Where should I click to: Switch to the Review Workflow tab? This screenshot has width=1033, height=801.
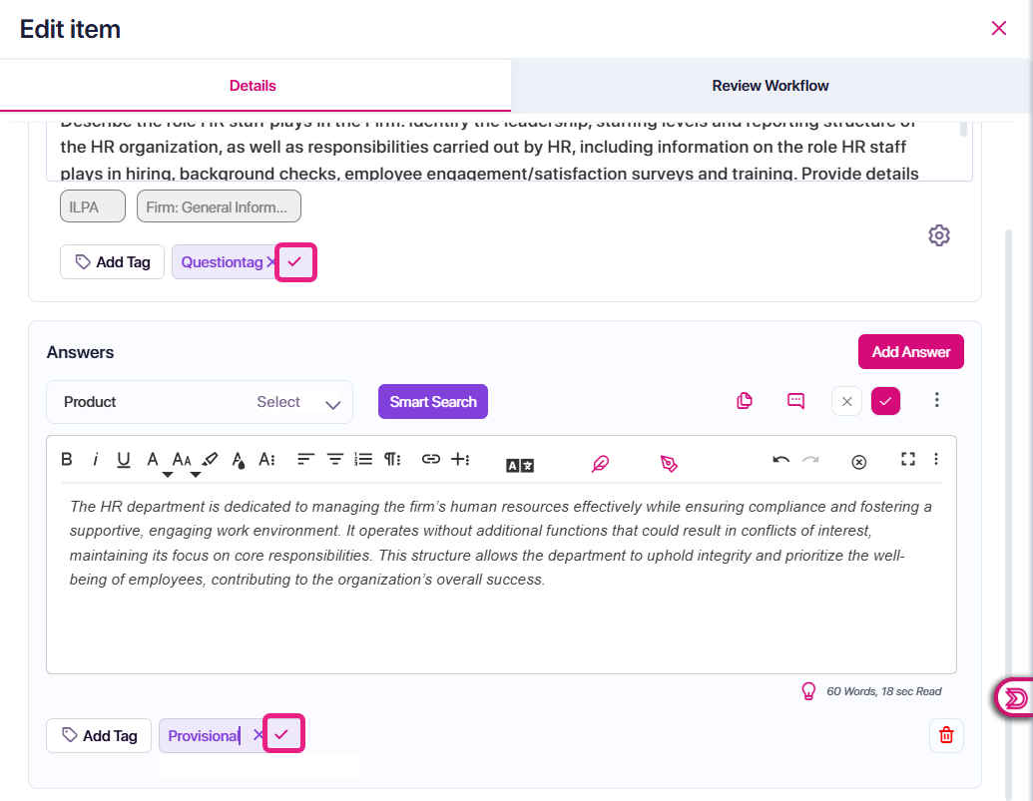click(771, 86)
